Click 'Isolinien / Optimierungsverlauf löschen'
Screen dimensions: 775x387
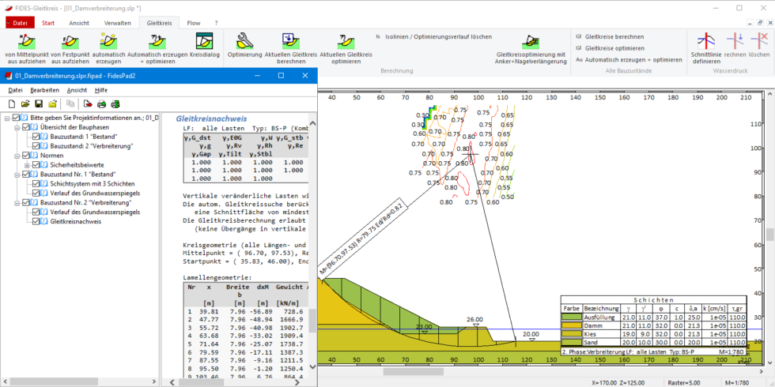[438, 36]
